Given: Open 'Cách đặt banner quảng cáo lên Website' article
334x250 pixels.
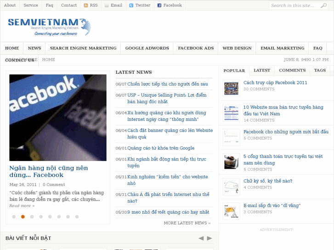Looking at the screenshot, I should [x=170, y=133].
